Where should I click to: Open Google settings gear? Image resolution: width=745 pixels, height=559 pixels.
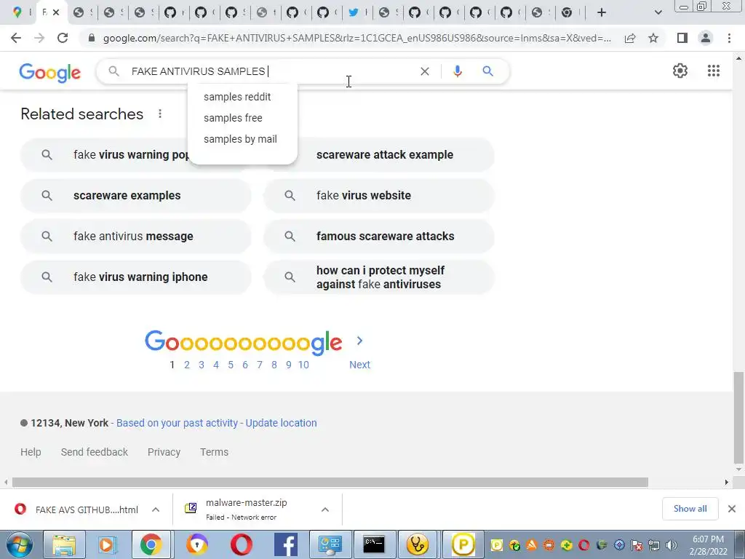[x=680, y=71]
